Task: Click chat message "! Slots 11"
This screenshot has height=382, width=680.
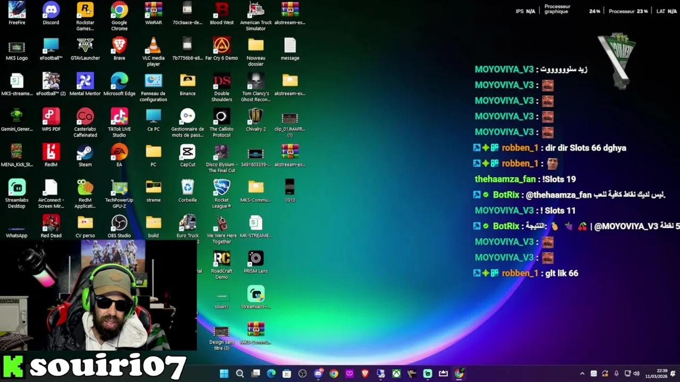Action: (x=558, y=211)
